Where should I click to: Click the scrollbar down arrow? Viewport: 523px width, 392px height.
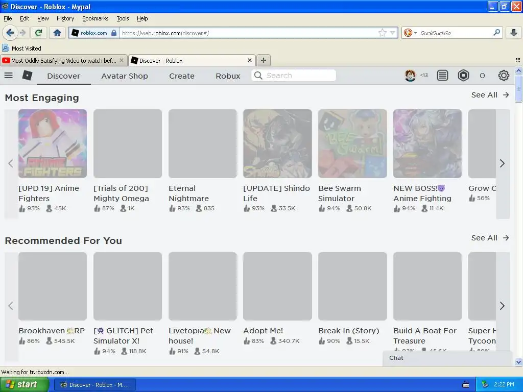tap(518, 362)
